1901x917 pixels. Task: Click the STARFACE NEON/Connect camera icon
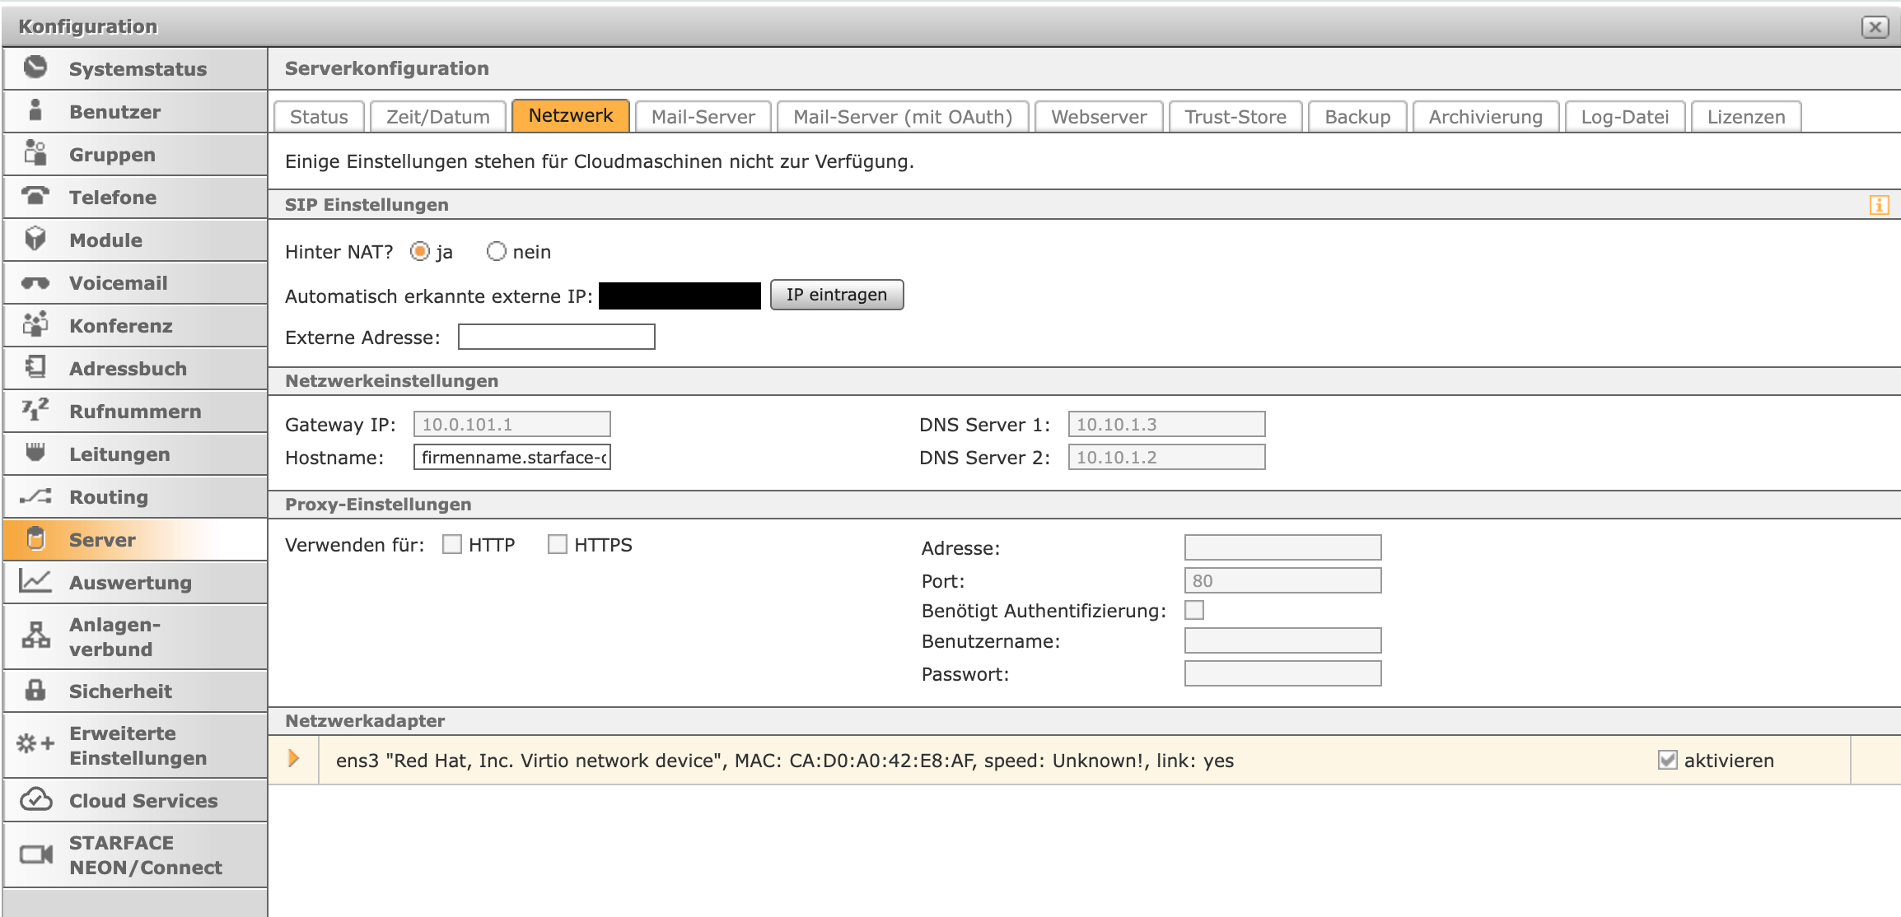[35, 854]
